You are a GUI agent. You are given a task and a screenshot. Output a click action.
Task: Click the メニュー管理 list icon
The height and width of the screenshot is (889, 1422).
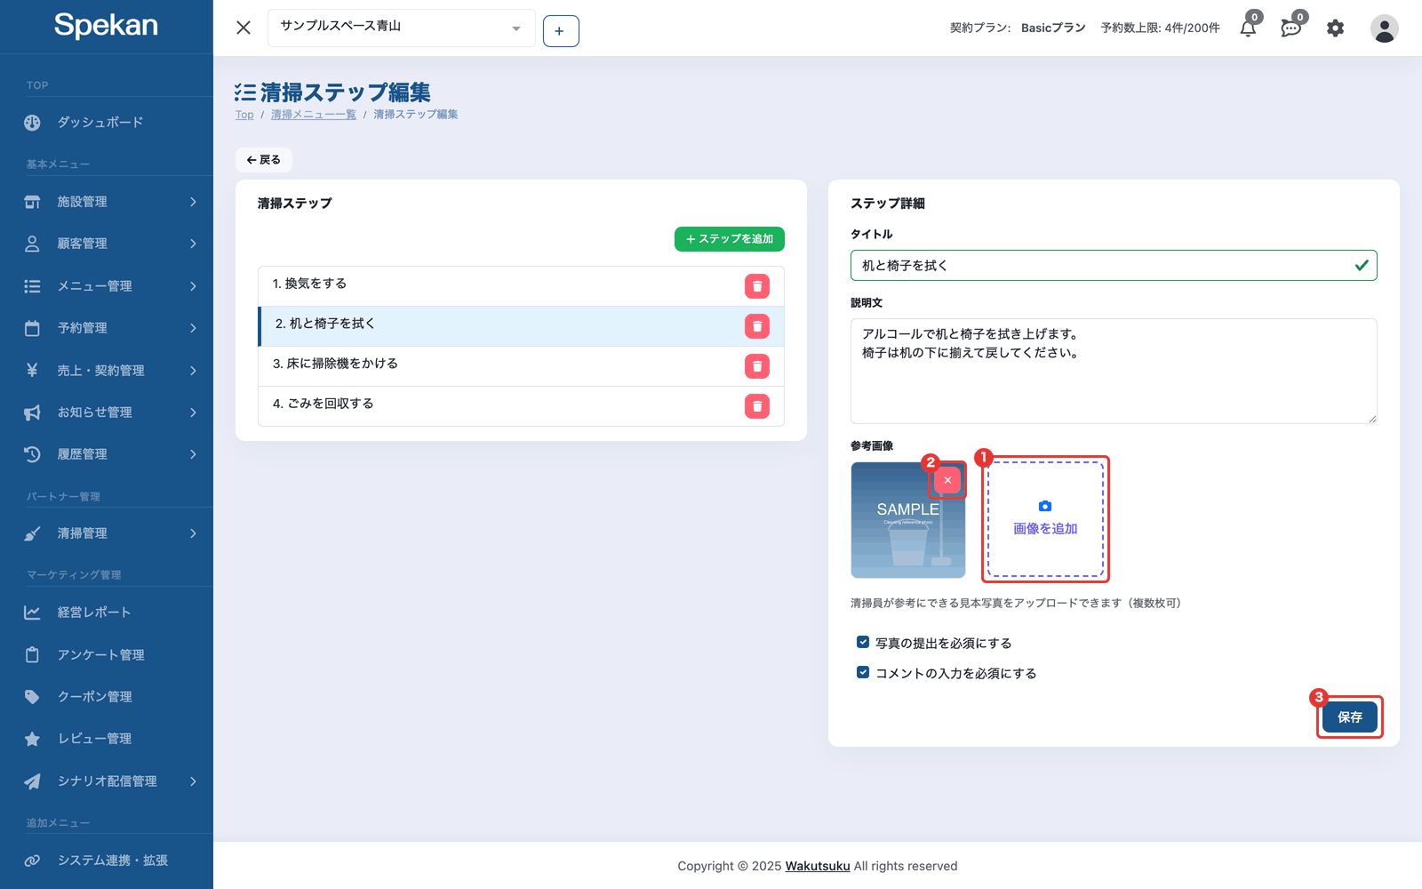pyautogui.click(x=32, y=286)
